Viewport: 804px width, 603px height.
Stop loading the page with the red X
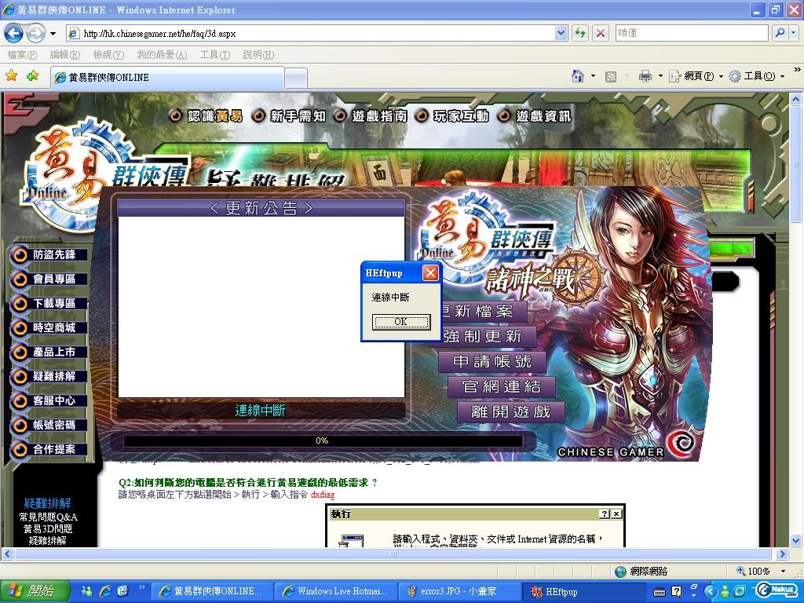[600, 33]
